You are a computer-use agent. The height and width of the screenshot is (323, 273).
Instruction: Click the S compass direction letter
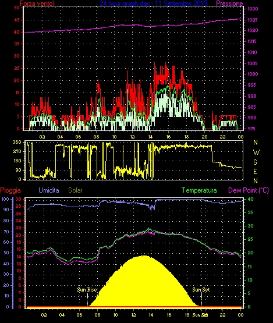pos(256,162)
